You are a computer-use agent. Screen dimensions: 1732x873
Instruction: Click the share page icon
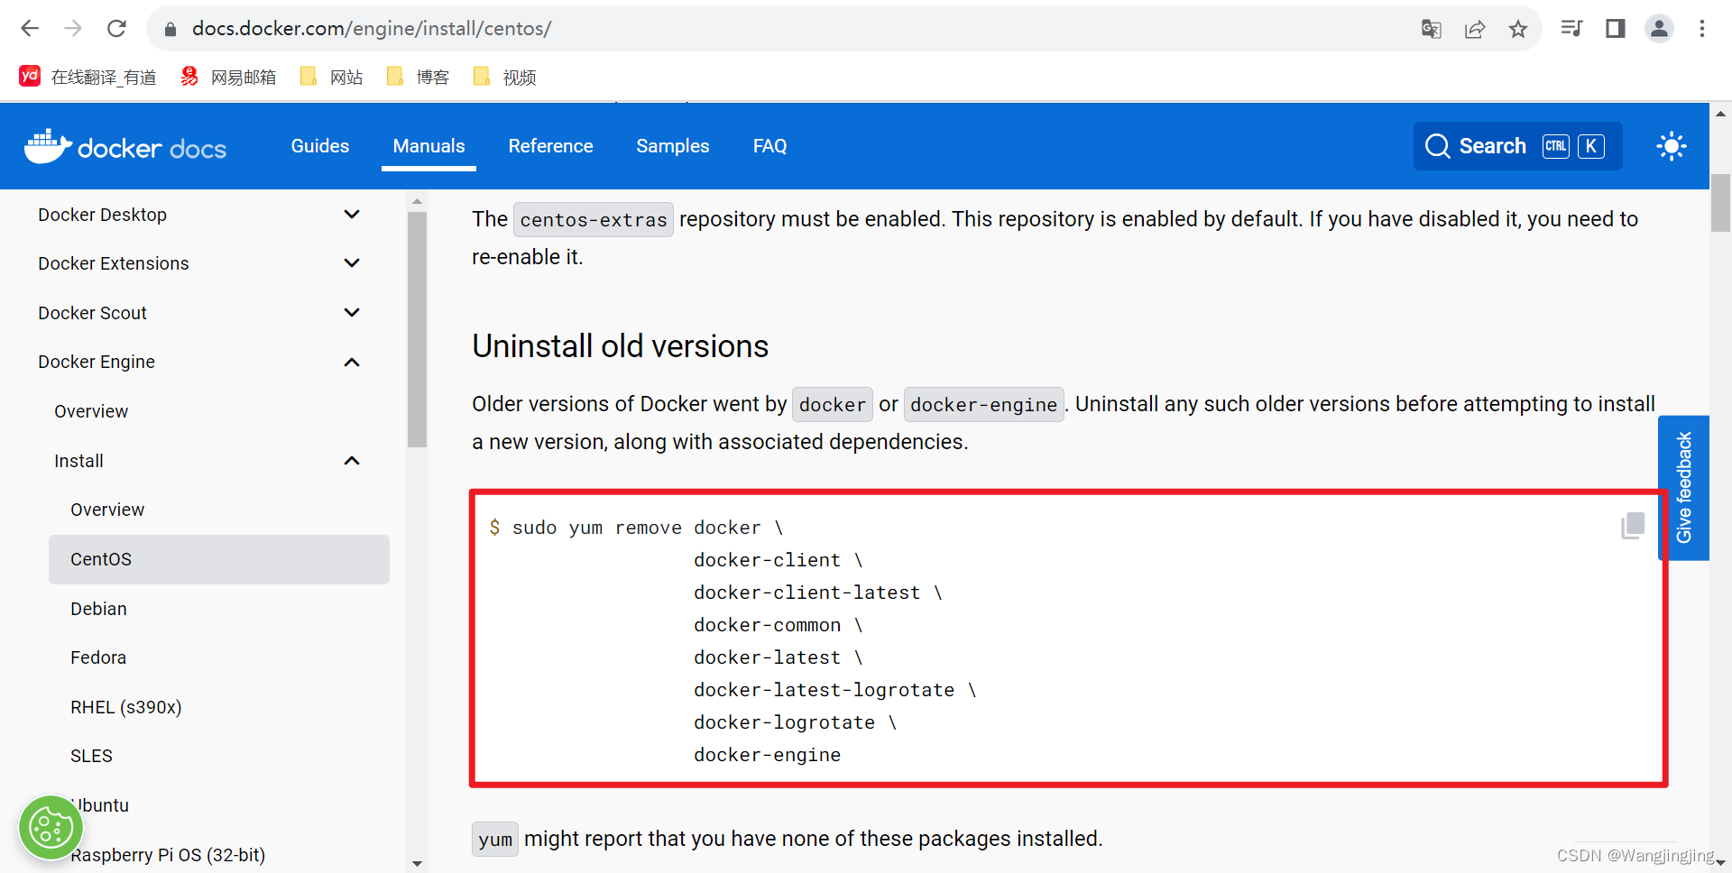pyautogui.click(x=1475, y=29)
